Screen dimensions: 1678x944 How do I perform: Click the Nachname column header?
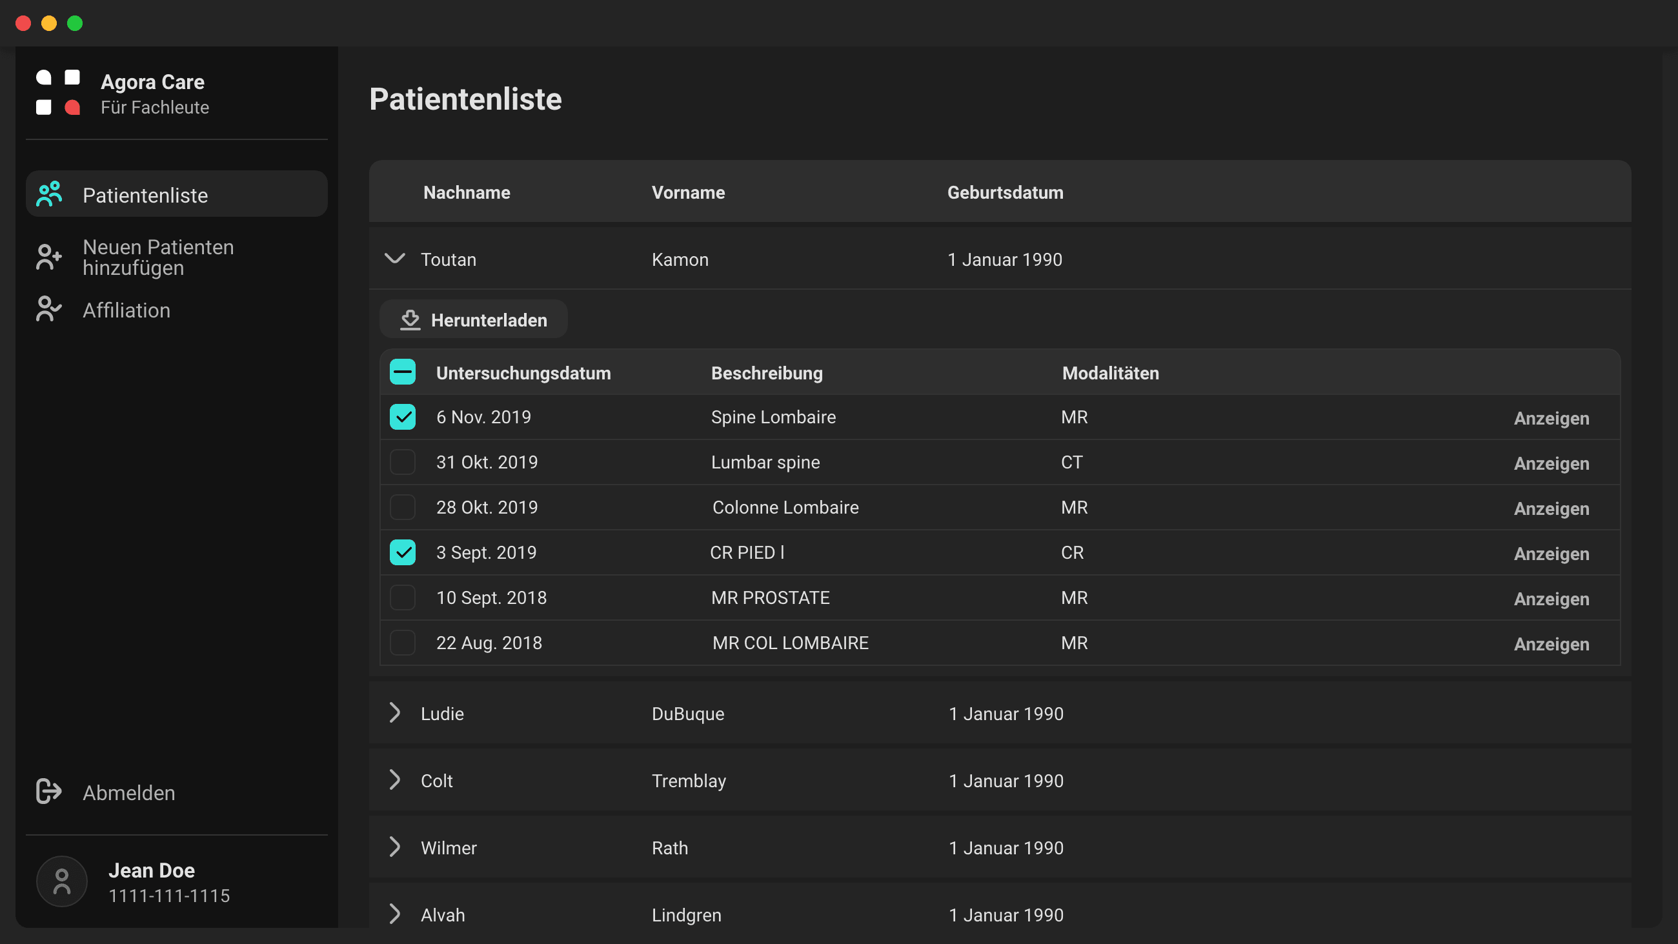(467, 192)
